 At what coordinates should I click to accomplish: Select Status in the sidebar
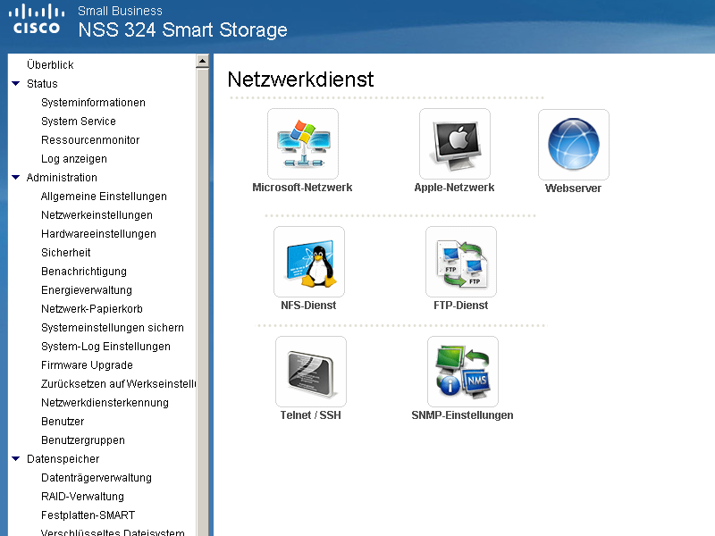(x=42, y=84)
